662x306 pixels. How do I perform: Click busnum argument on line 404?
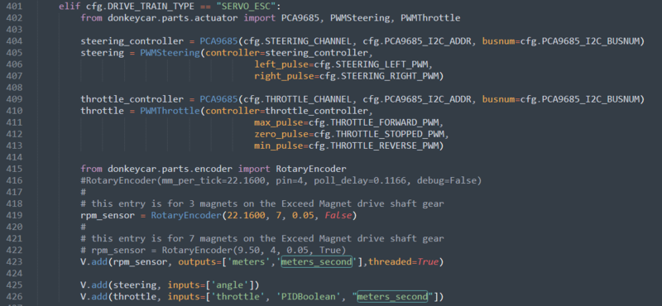(x=499, y=41)
